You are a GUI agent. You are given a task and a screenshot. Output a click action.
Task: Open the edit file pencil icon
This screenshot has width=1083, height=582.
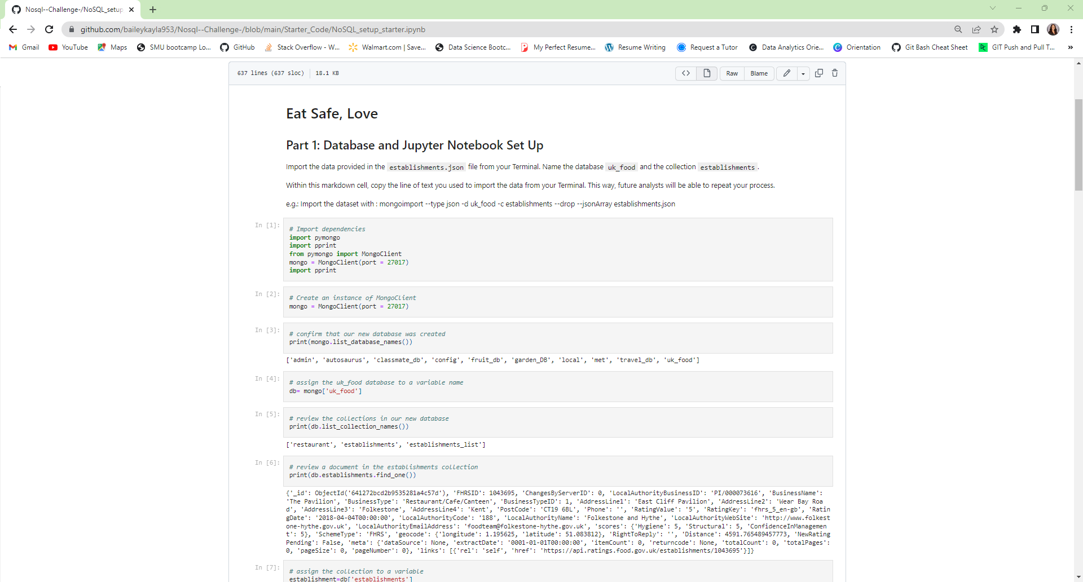[786, 73]
